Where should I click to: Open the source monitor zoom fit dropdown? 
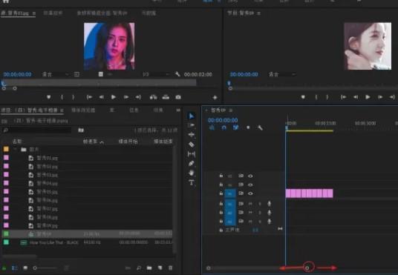click(55, 74)
